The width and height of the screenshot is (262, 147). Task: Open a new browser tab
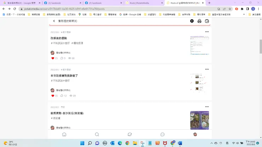209,3
